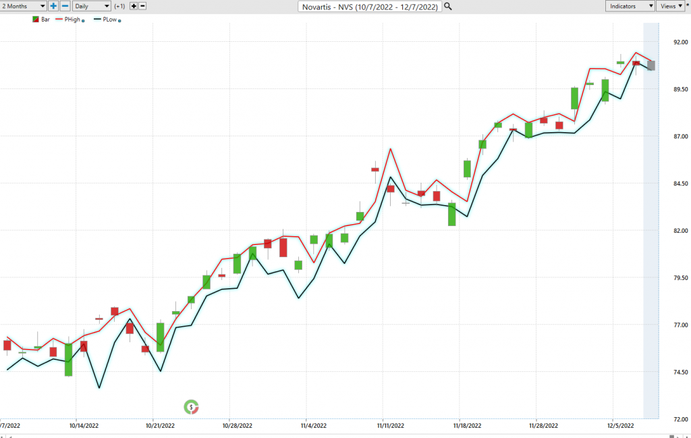691x438 pixels.
Task: Click the 84.50 price axis label
Action: point(680,184)
